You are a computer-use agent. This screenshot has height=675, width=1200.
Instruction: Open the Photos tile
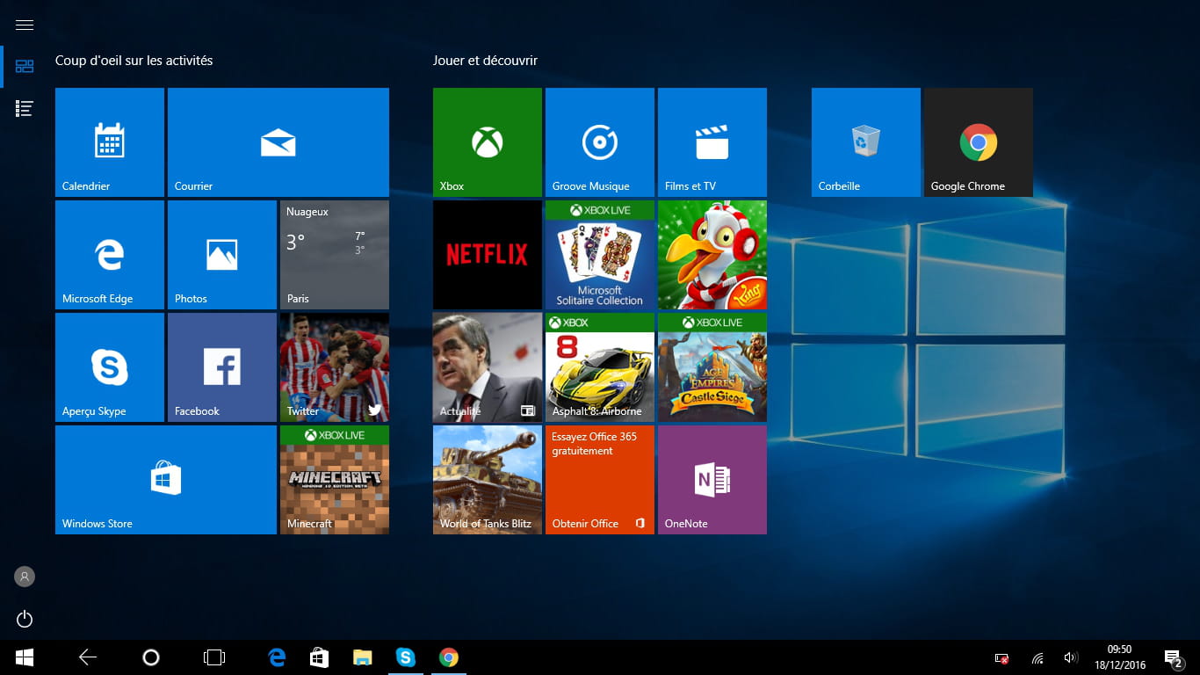(222, 254)
